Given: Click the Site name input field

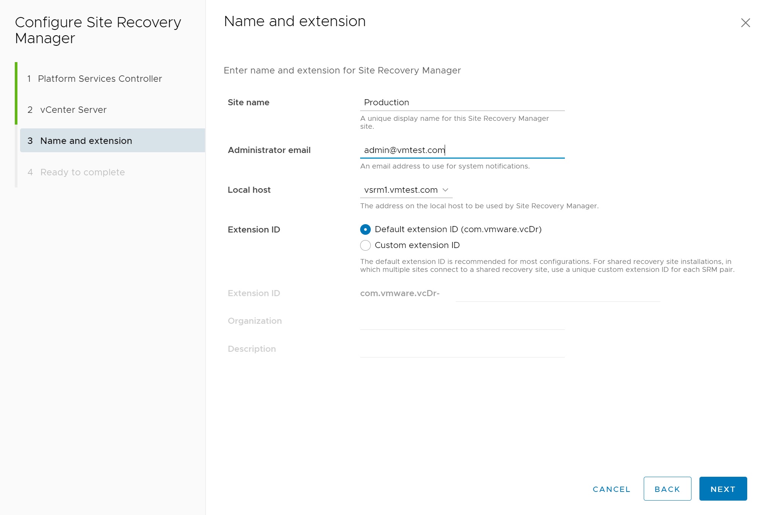Looking at the screenshot, I should click(462, 103).
